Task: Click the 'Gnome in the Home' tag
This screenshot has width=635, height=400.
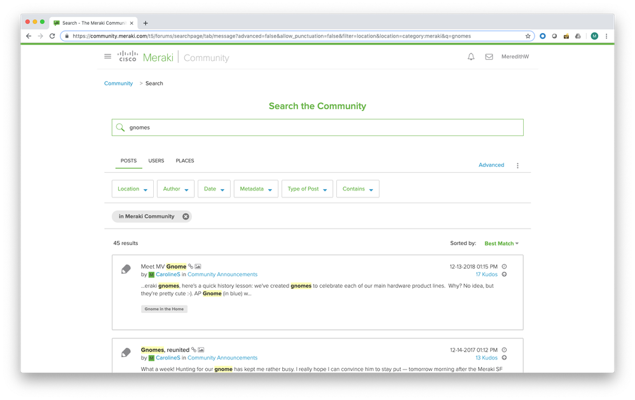Action: tap(164, 309)
